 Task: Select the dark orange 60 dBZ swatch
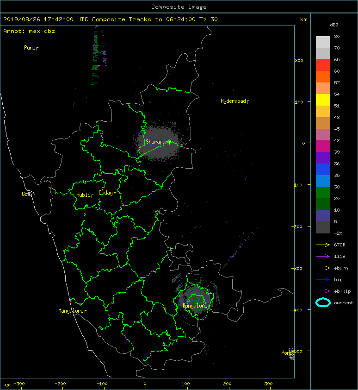point(323,76)
